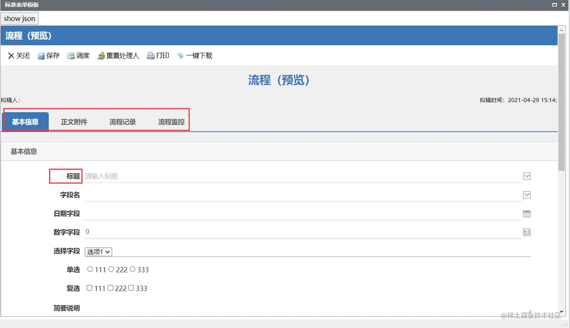Screen dimensions: 570x328
Task: Select 单选 radio option 111
Action: 90,269
